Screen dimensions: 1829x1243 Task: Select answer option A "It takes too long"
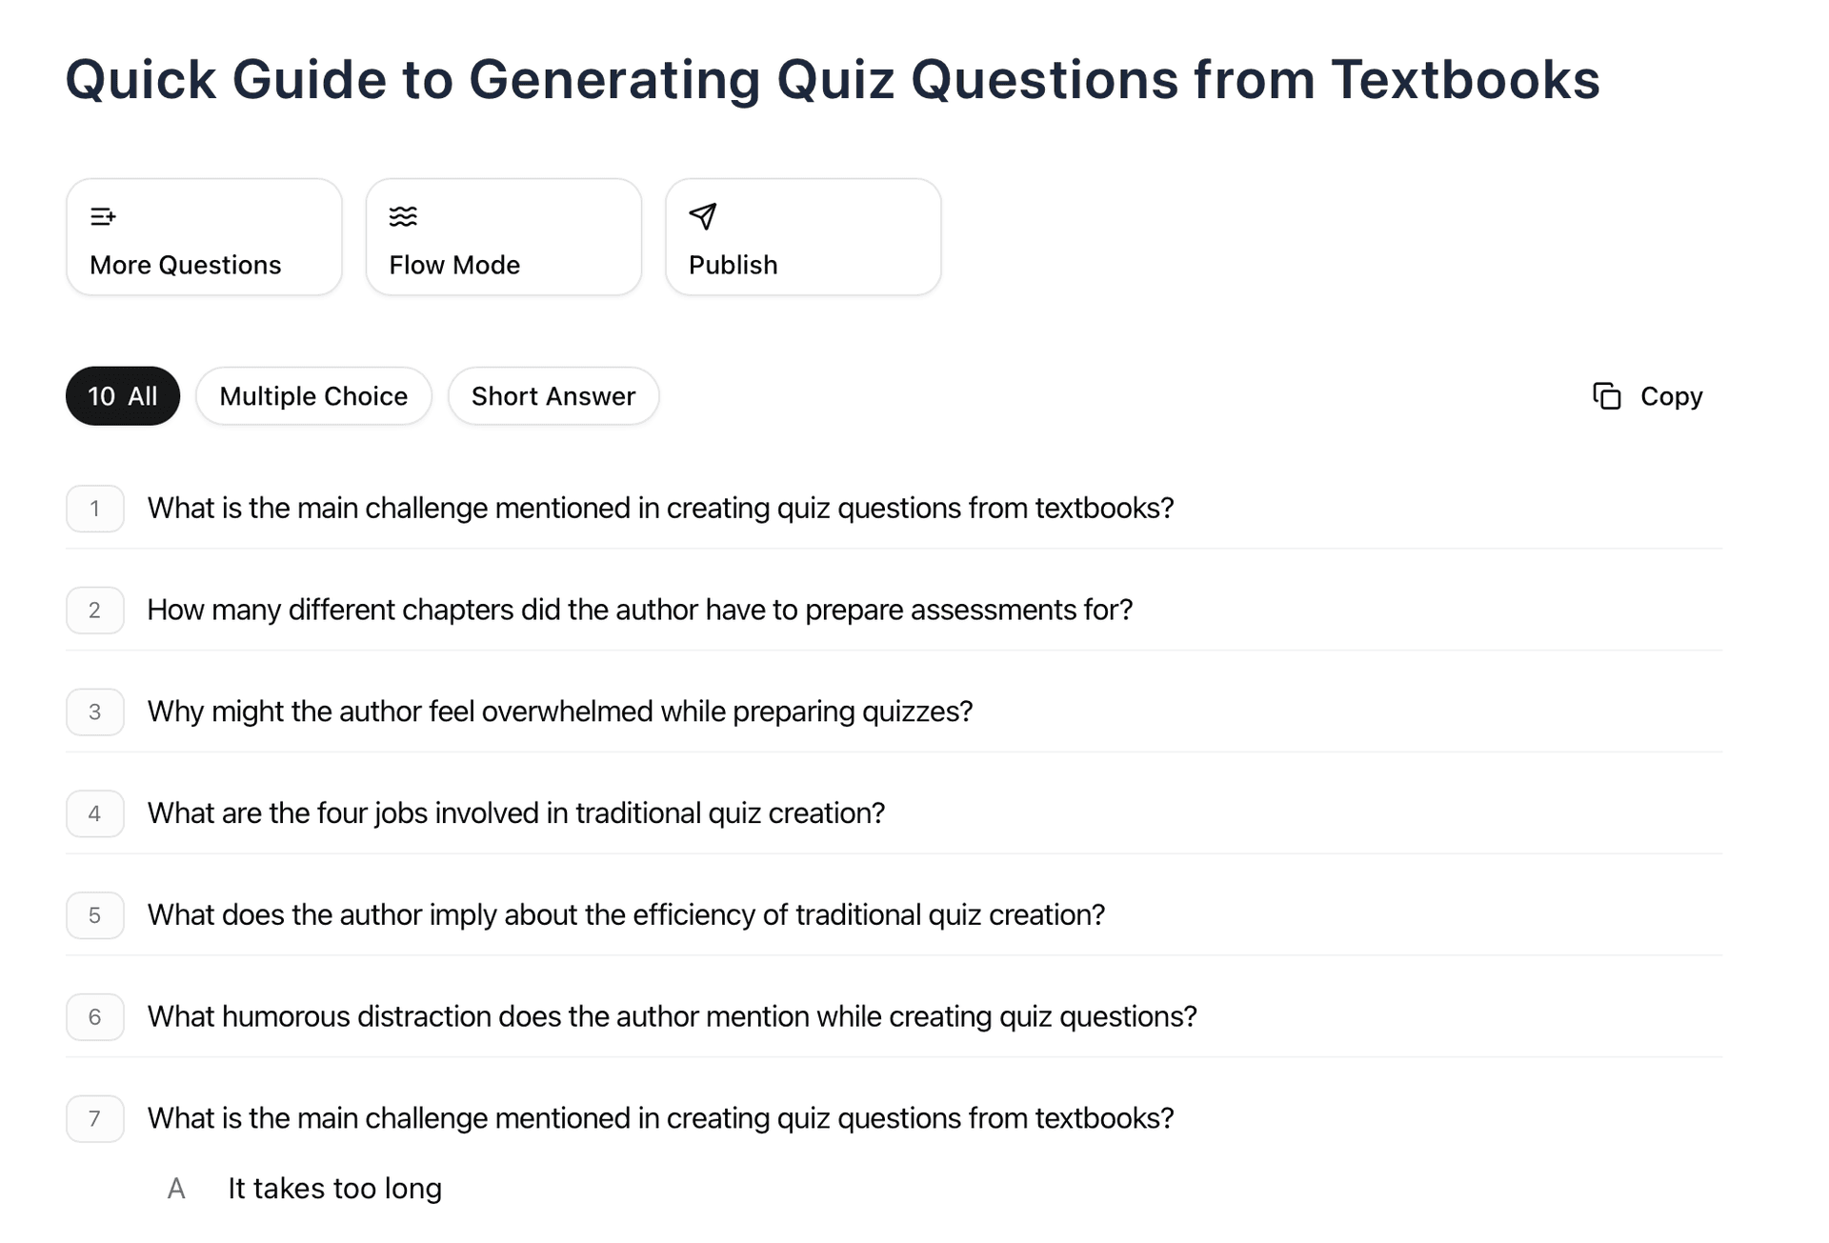coord(334,1188)
